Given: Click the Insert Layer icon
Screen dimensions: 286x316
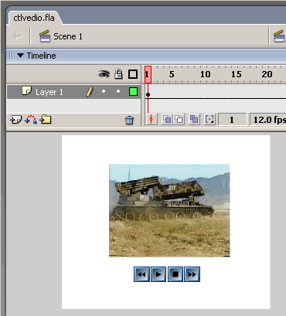Looking at the screenshot, I should pyautogui.click(x=15, y=120).
